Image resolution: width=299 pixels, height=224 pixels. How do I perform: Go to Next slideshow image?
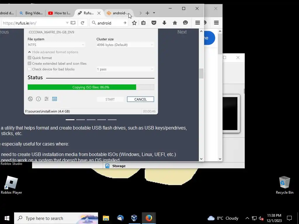tap(182, 32)
